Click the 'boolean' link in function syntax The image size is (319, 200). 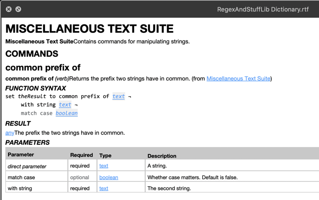pos(66,113)
